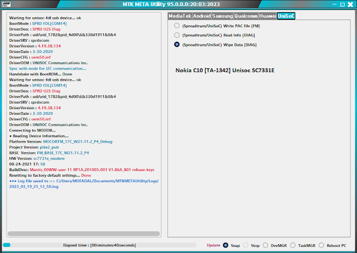Click 'Connecting to MODEM...' log line
This screenshot has width=357, height=253.
pyautogui.click(x=32, y=130)
